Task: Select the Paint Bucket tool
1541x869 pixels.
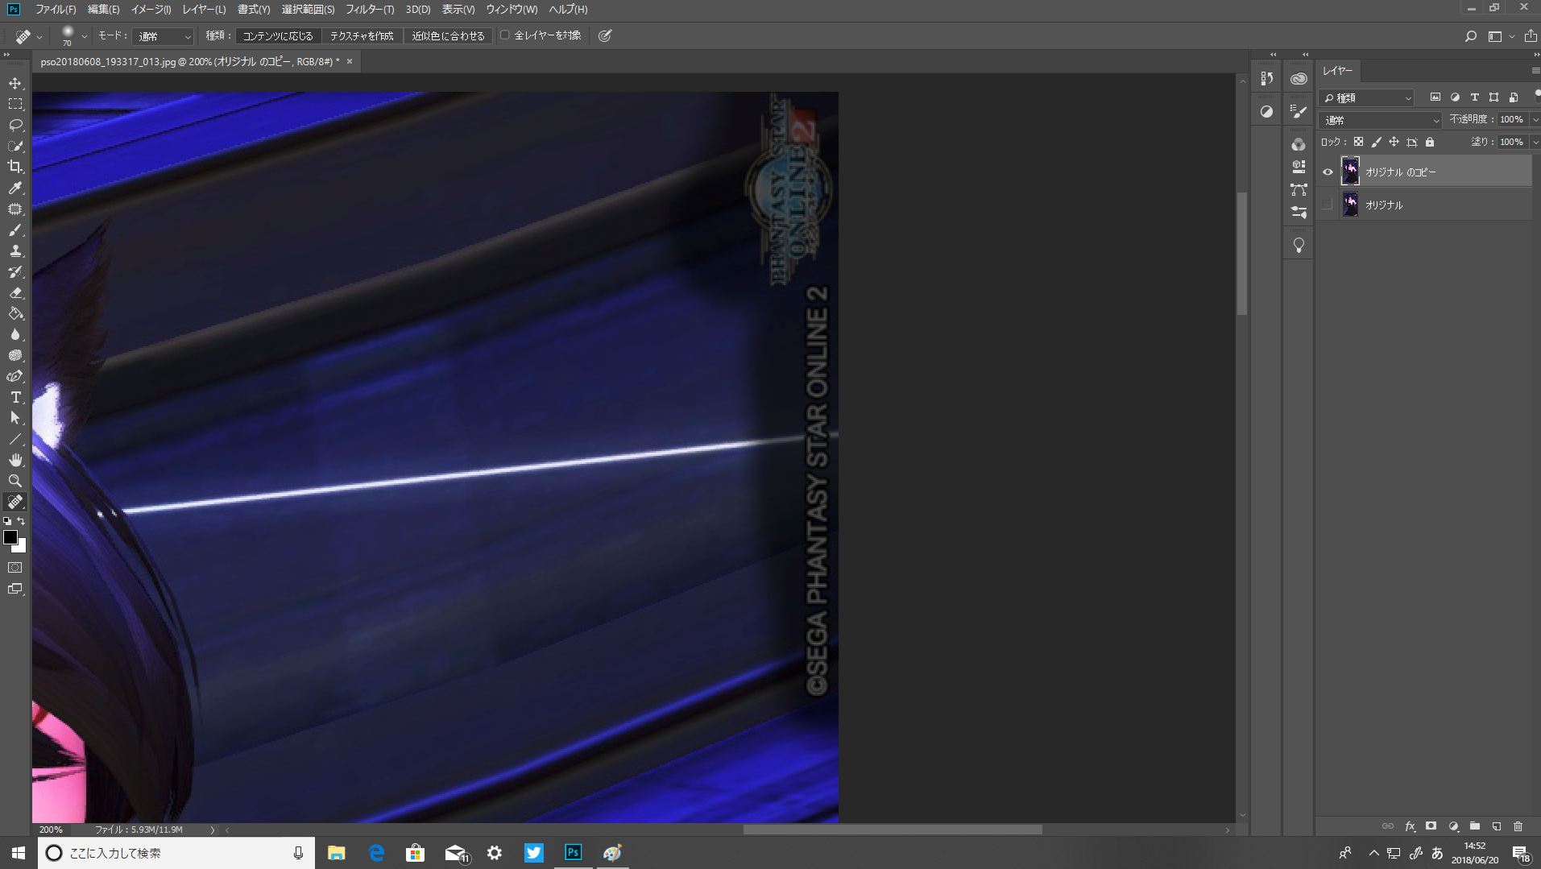Action: coord(15,314)
